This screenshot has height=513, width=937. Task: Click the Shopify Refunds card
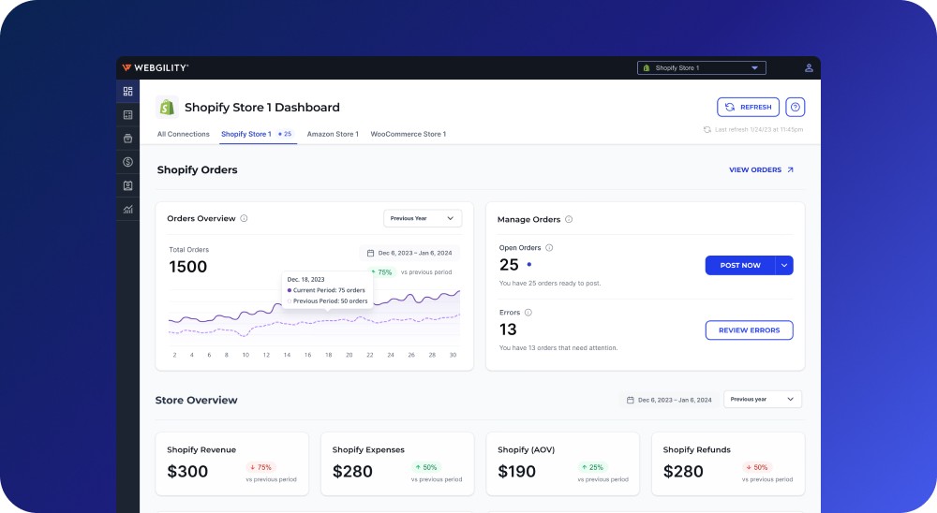(x=728, y=464)
